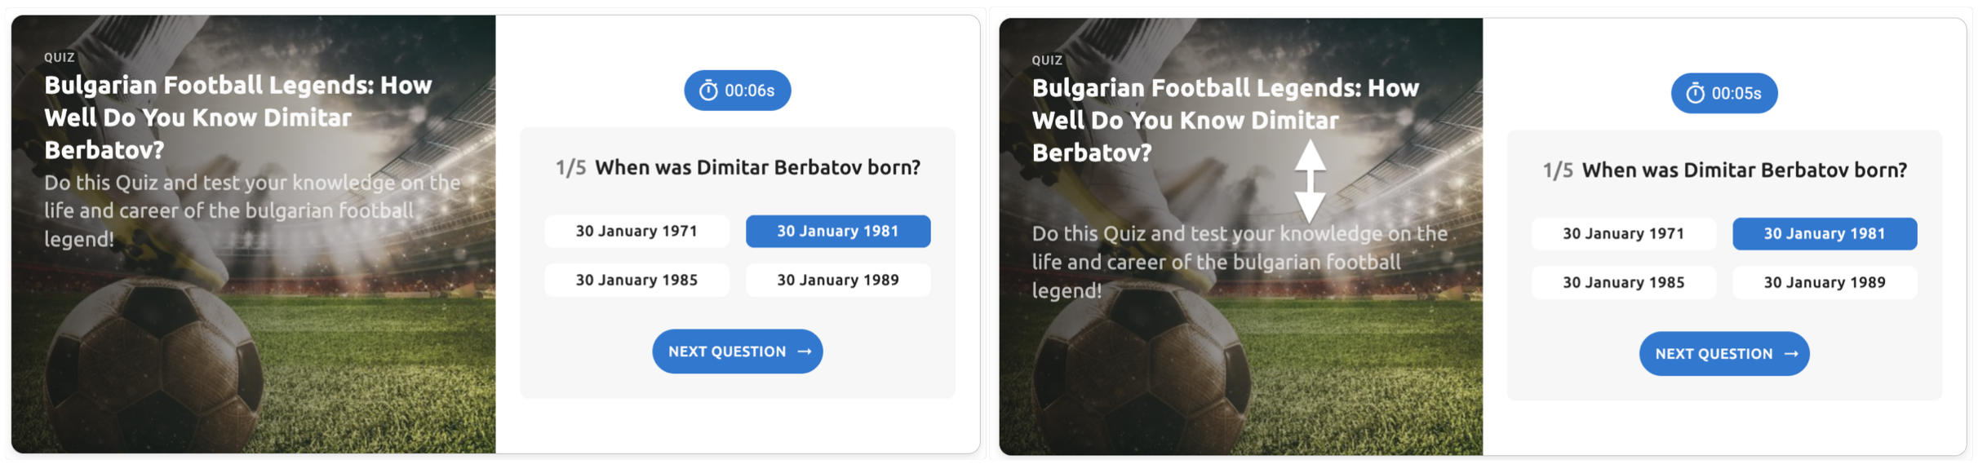Viewport: 1978px width, 473px height.
Task: Choose 30 January 1989 in the 00:05s quiz
Action: pos(1824,283)
